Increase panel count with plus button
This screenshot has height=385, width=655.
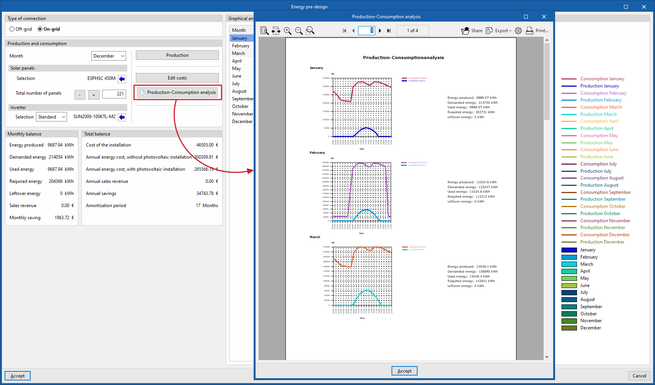tap(94, 95)
